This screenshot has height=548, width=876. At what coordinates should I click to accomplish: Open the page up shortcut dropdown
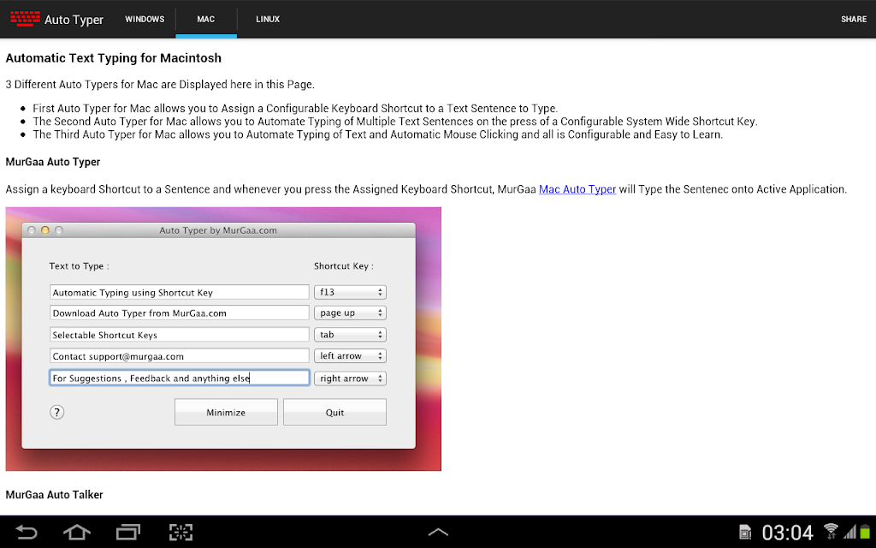tap(350, 313)
